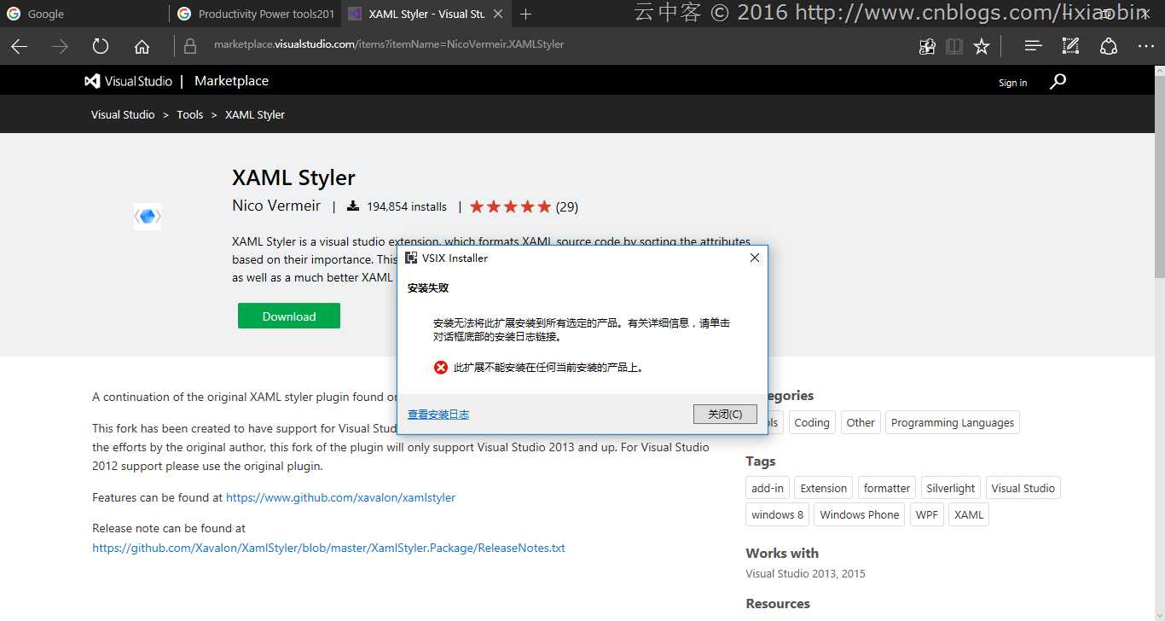The width and height of the screenshot is (1165, 621).
Task: Click Sign in link
Action: click(x=1012, y=83)
